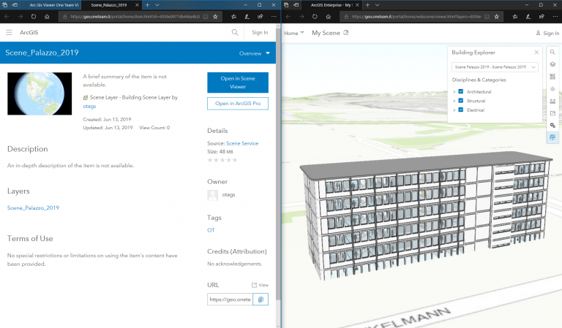The image size is (562, 328).
Task: Click the item URL input field
Action: [x=230, y=300]
